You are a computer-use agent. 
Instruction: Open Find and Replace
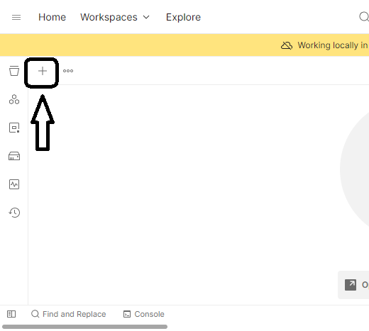pos(68,314)
